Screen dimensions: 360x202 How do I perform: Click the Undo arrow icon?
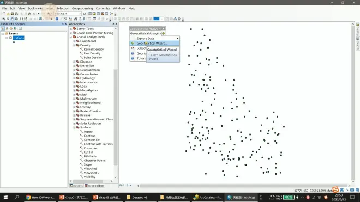coord(39,14)
